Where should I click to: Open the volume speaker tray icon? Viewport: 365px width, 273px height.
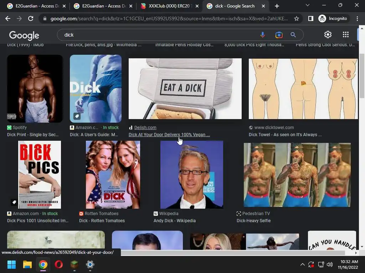tap(330, 264)
